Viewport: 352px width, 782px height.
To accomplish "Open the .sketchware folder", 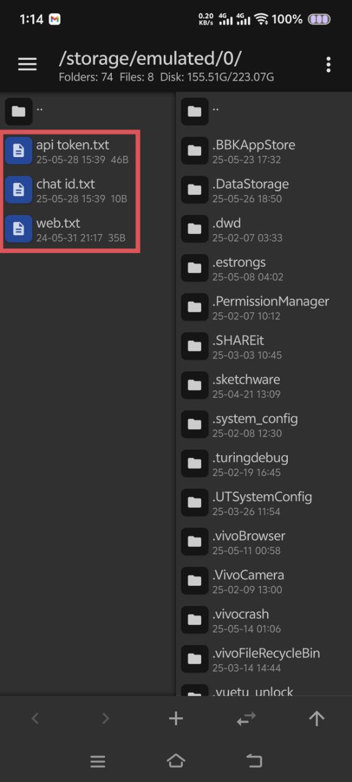I will click(264, 385).
